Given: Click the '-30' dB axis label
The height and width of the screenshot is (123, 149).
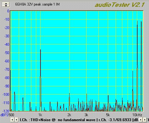Looking at the screenshot, I should [x=7, y=36].
